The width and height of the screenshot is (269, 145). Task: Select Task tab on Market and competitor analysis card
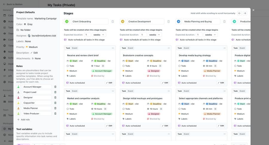click(68, 91)
